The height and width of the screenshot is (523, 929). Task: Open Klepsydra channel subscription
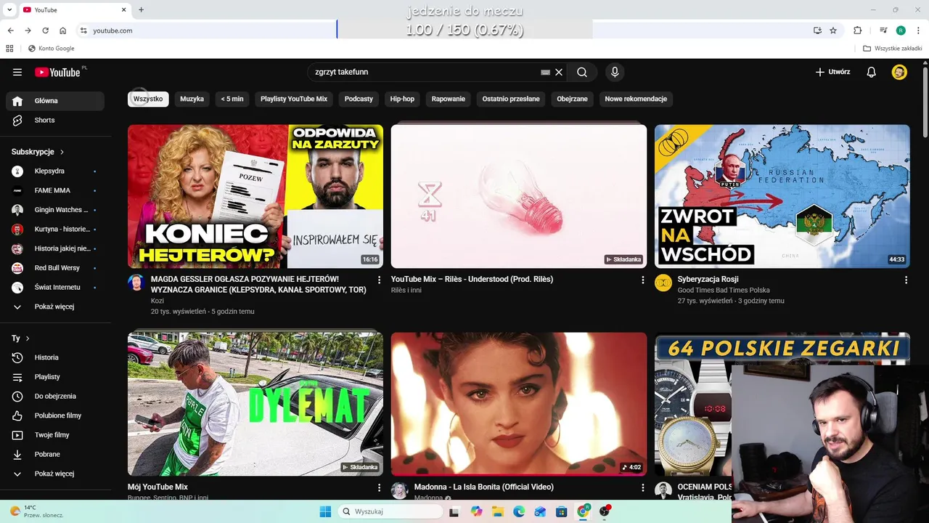click(55, 171)
